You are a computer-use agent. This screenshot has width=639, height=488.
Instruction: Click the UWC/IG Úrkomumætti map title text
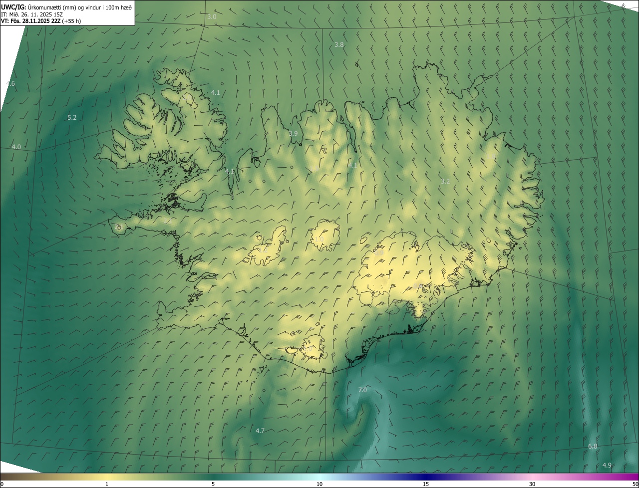[x=66, y=7]
